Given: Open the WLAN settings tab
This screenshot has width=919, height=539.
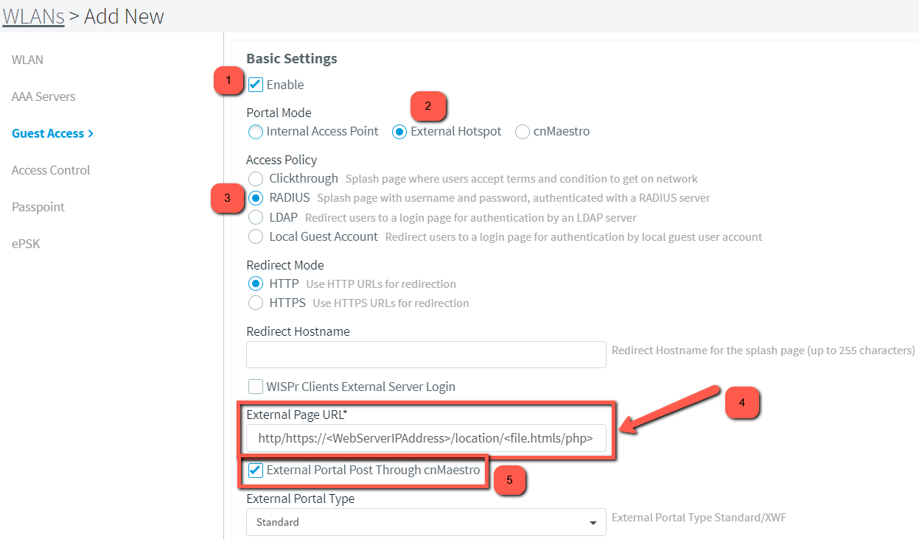Looking at the screenshot, I should coord(27,60).
